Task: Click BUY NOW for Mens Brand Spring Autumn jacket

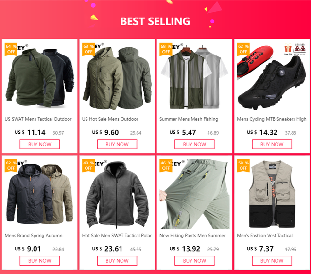Action: point(40,261)
